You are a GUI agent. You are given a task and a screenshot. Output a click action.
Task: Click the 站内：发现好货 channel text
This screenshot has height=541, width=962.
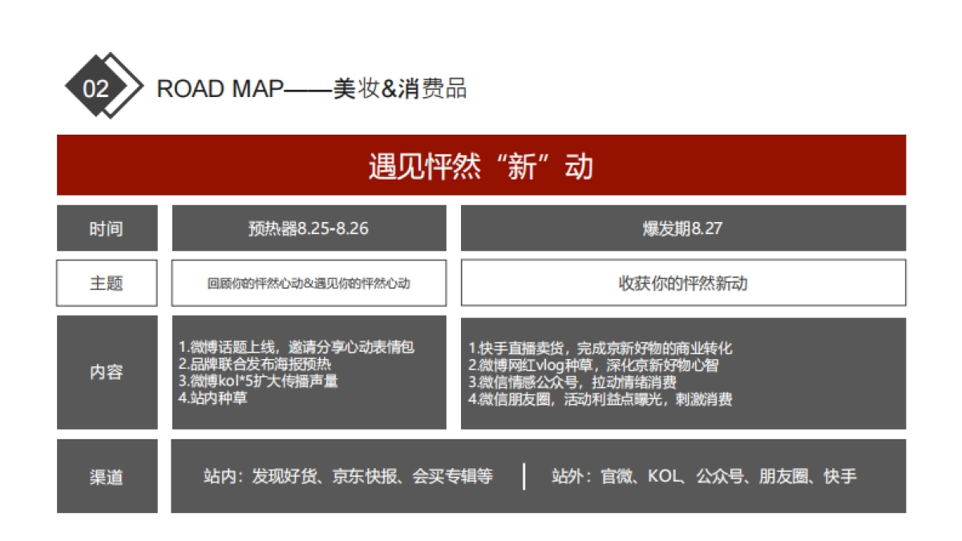pyautogui.click(x=349, y=475)
